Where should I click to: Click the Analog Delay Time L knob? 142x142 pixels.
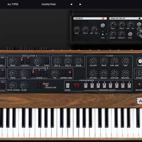(113, 24)
